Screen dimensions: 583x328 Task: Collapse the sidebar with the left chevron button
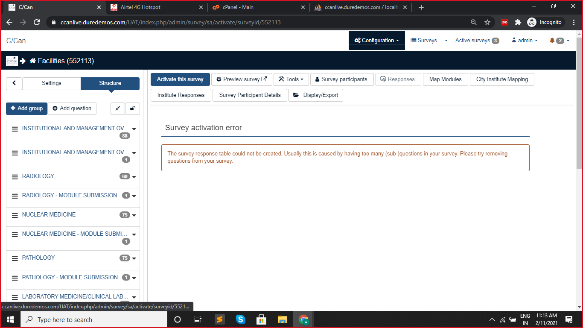(14, 83)
